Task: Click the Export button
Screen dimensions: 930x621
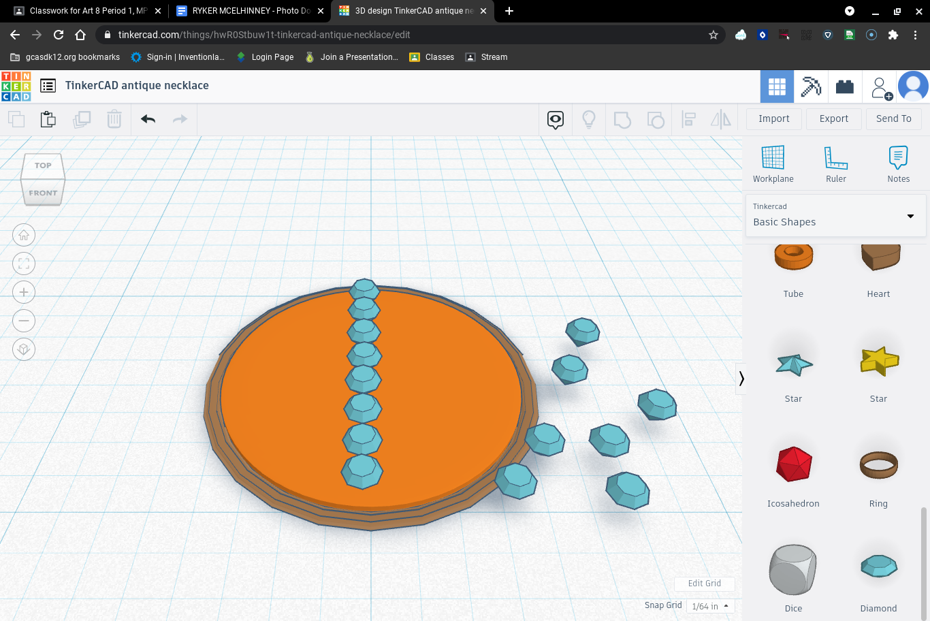Action: (834, 118)
